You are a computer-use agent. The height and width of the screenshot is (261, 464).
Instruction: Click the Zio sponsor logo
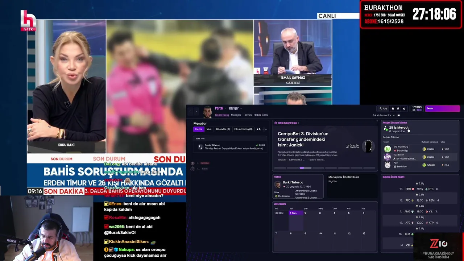439,244
